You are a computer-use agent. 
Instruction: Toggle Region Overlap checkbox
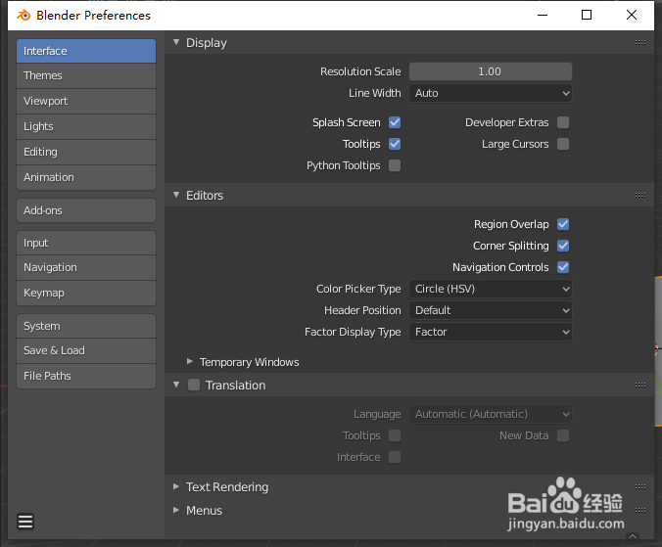[563, 224]
